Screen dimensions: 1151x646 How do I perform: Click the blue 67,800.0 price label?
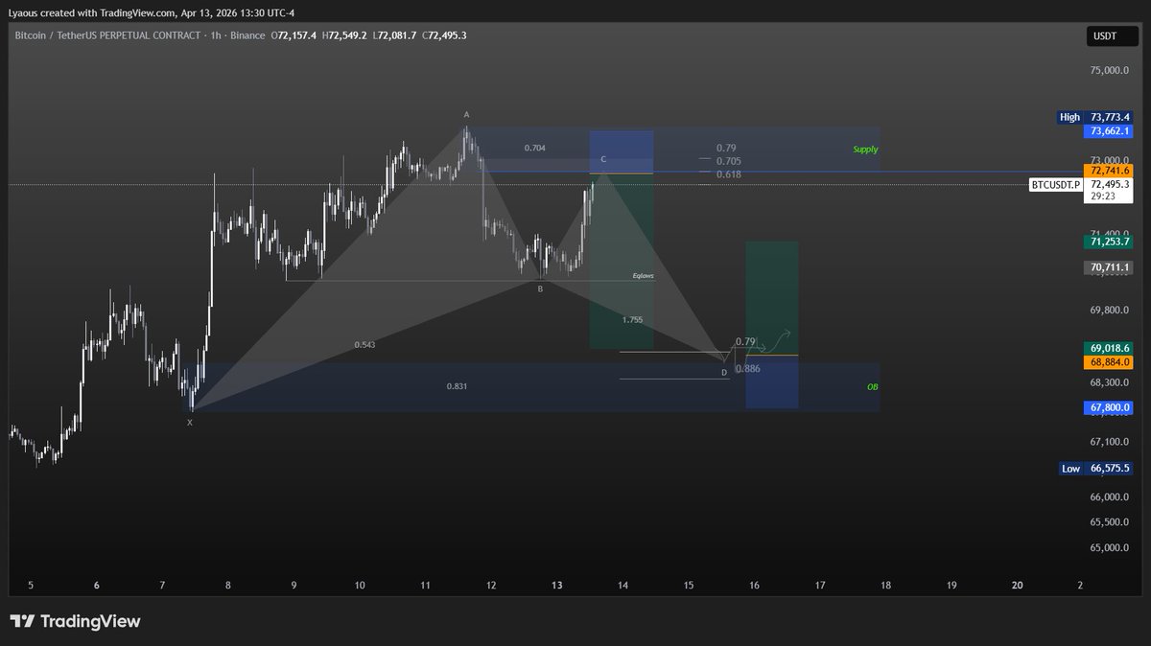1109,407
